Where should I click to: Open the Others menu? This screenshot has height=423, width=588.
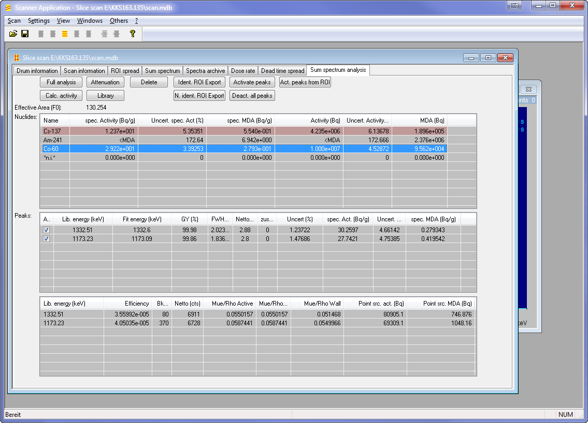pos(119,21)
